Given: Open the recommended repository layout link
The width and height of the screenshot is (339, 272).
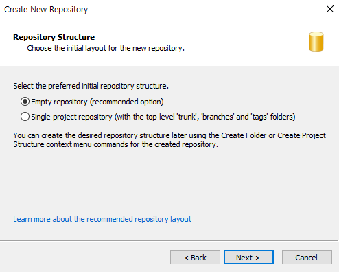Looking at the screenshot, I should point(102,219).
